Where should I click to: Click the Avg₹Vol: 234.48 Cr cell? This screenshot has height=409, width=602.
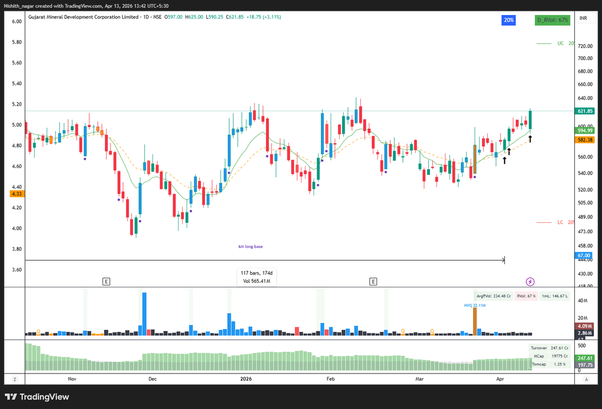click(x=493, y=296)
